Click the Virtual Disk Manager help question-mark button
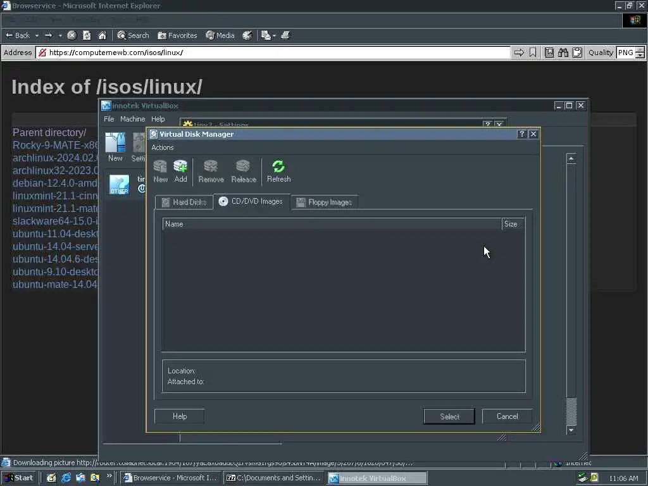This screenshot has width=648, height=486. (x=522, y=134)
